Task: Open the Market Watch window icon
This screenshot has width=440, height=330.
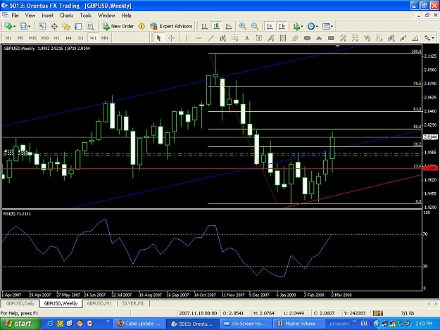Action: click(42, 26)
